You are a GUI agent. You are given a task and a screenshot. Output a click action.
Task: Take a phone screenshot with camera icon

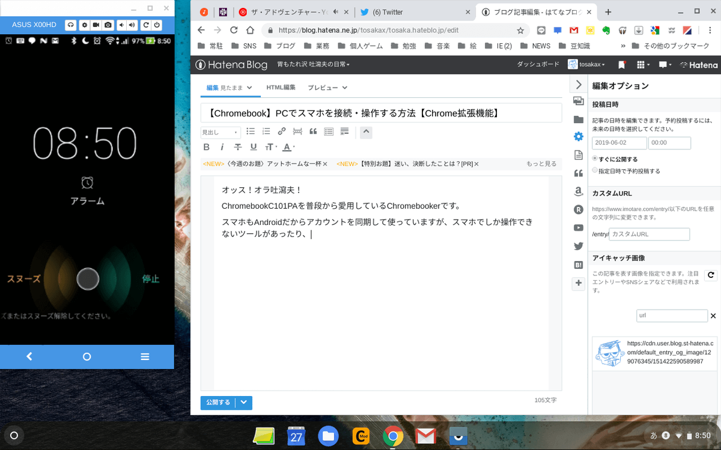pos(108,25)
